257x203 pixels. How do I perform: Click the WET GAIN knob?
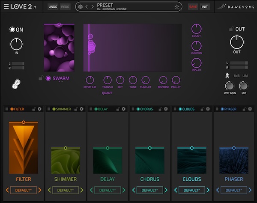230,86
